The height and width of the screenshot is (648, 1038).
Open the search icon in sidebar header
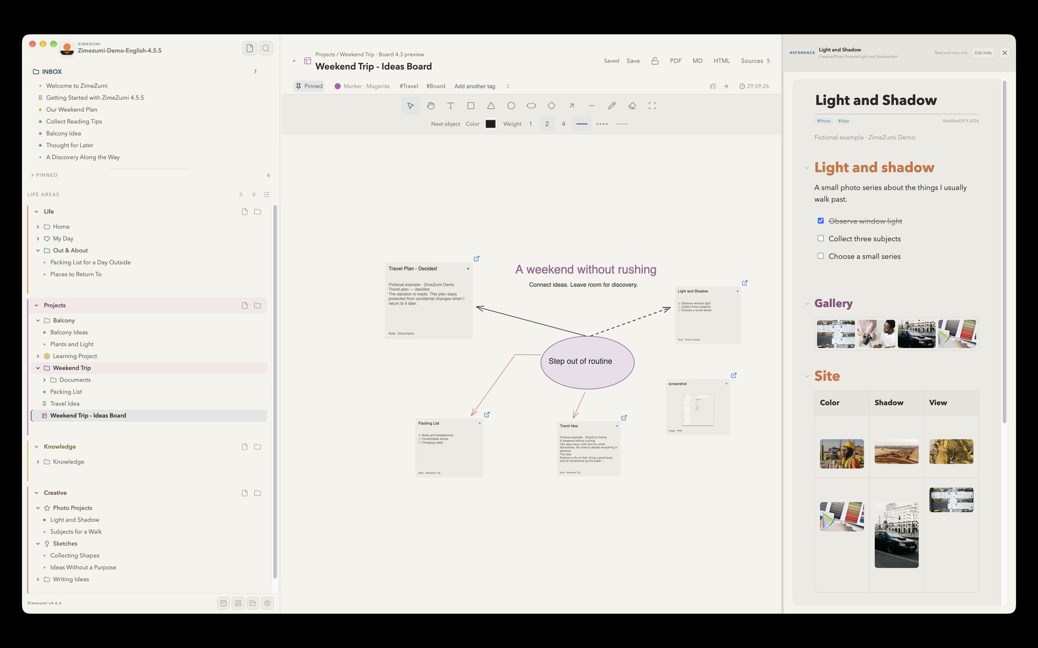[x=266, y=48]
